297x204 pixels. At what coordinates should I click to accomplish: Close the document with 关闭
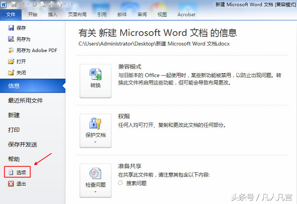pyautogui.click(x=21, y=72)
